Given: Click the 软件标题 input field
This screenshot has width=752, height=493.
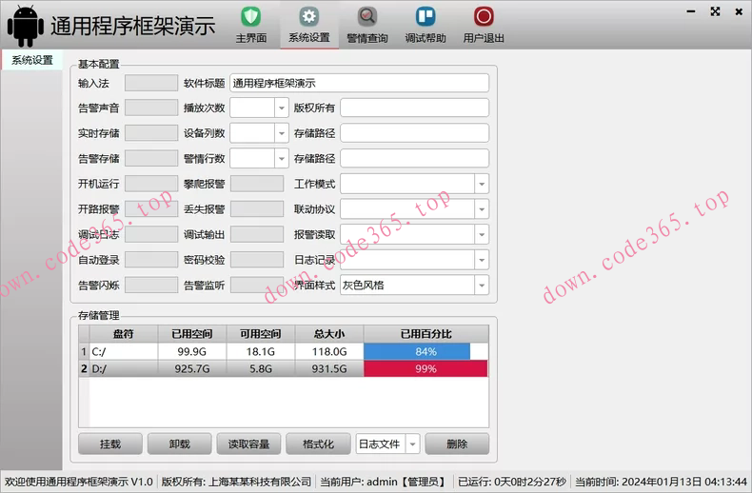Looking at the screenshot, I should [359, 83].
